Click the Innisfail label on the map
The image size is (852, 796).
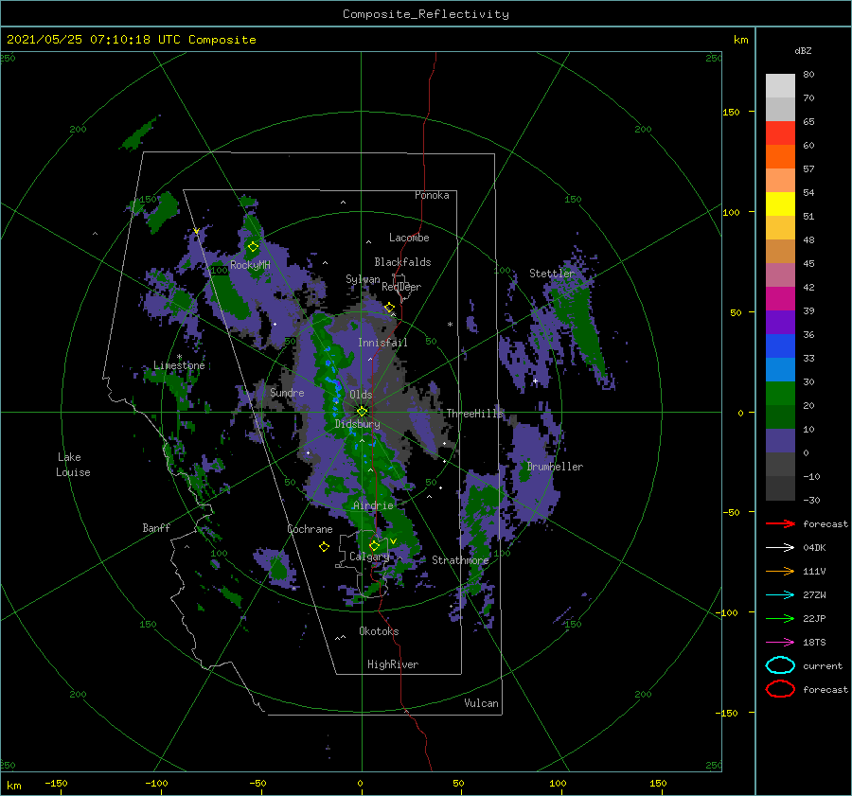click(382, 343)
